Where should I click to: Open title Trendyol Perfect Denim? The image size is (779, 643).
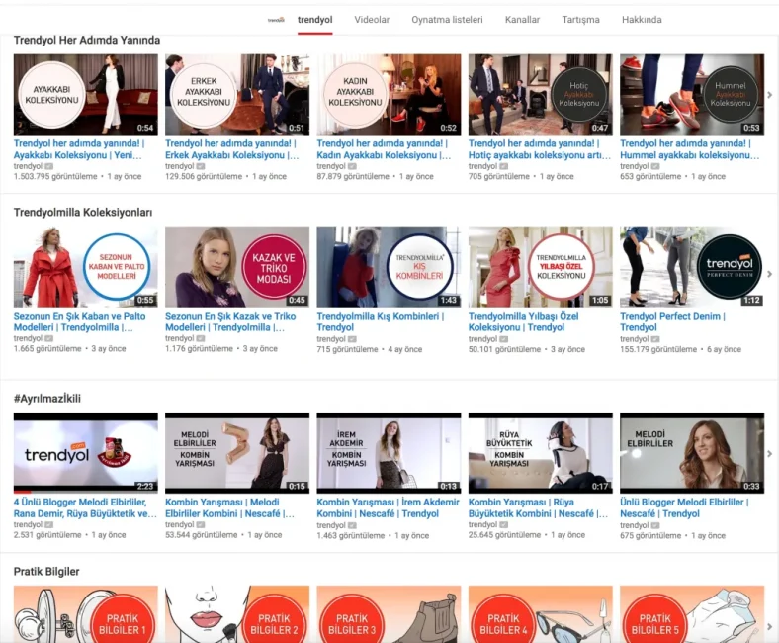click(672, 321)
